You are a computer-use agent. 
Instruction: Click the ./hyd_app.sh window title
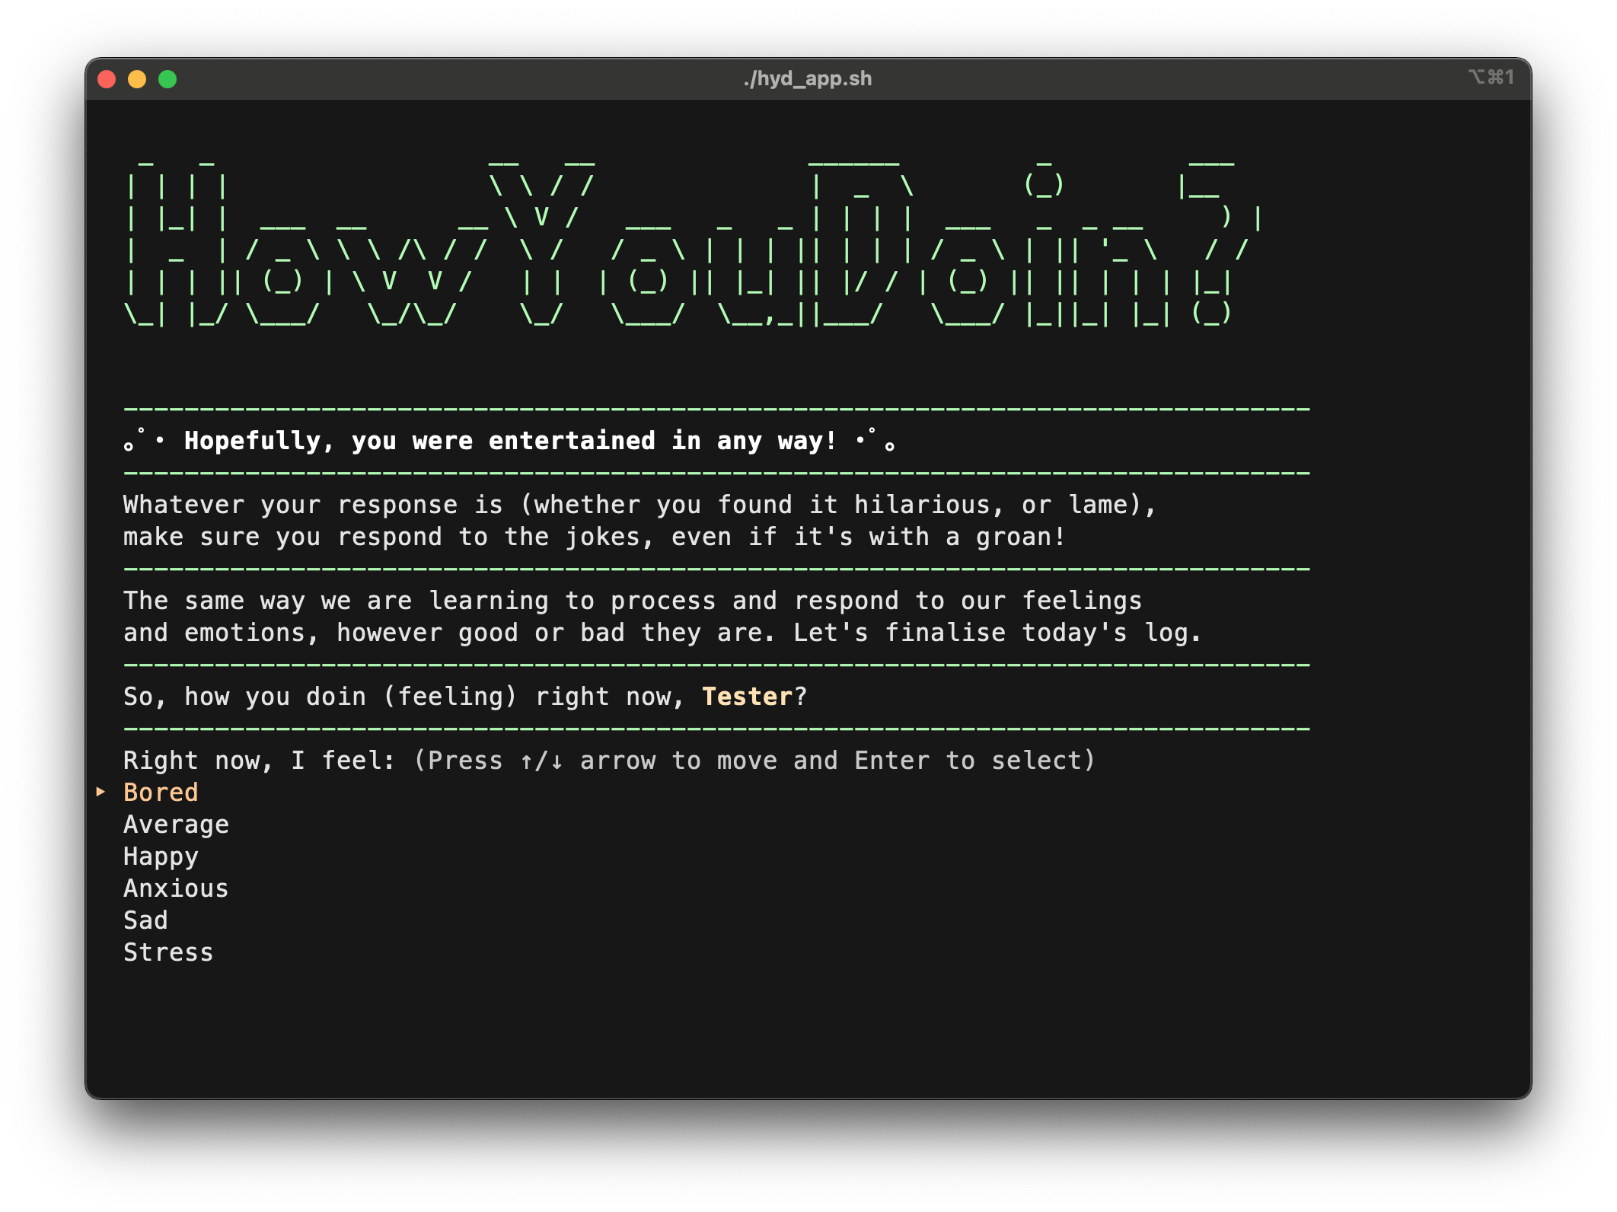click(x=808, y=78)
